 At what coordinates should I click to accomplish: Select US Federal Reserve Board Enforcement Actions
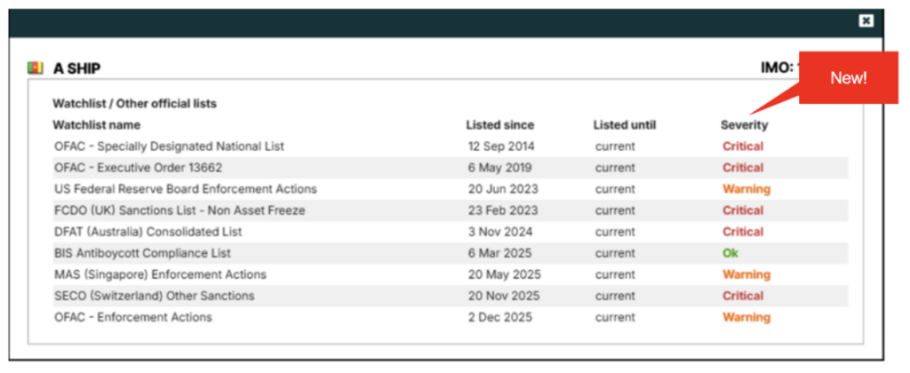[185, 189]
